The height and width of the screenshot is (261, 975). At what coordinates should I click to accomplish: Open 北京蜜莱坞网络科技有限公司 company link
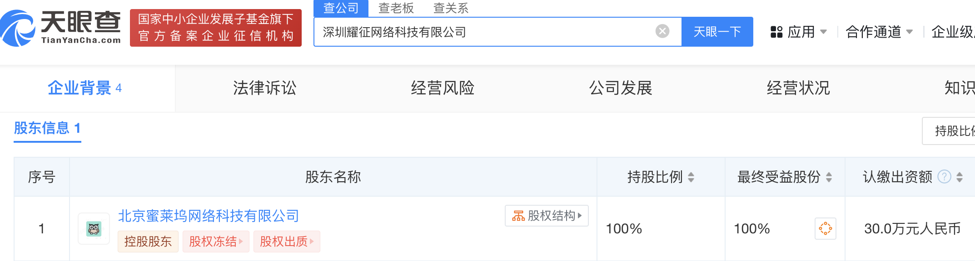click(x=208, y=216)
